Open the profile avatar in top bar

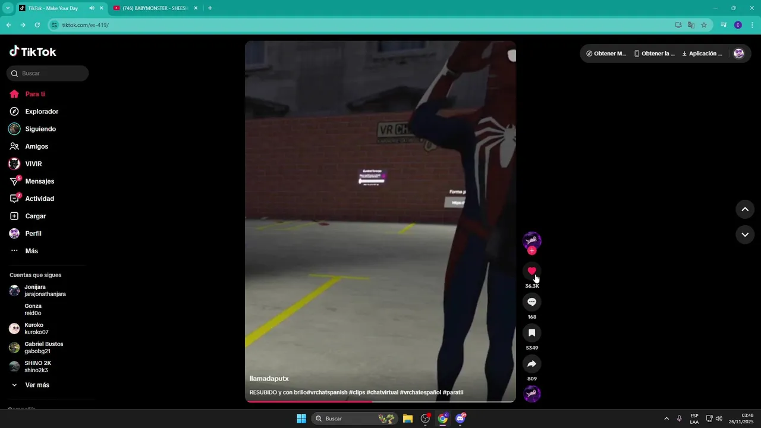coord(739,53)
